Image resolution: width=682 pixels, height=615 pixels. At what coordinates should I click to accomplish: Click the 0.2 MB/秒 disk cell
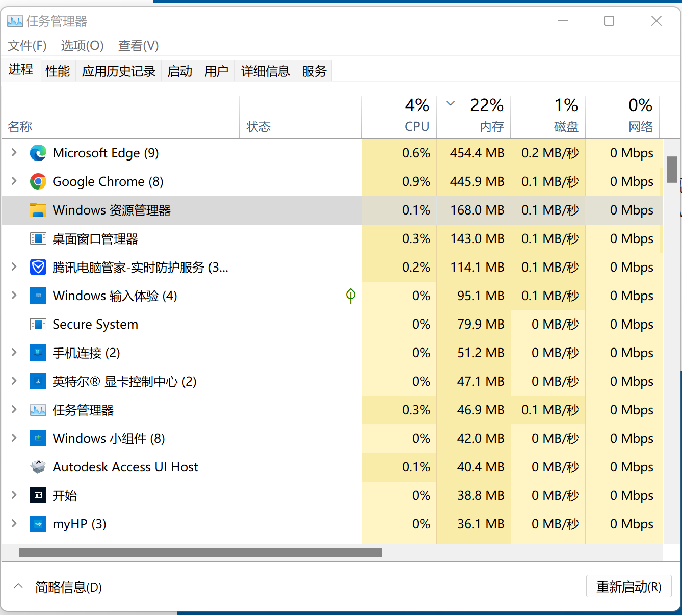click(548, 153)
